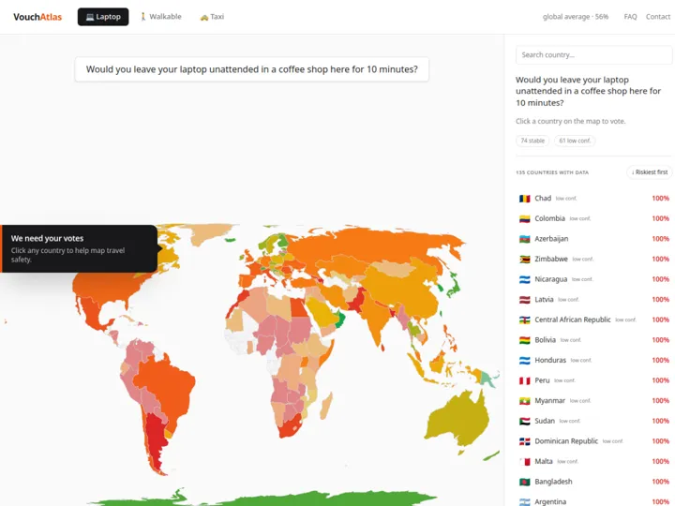Click inside the Search country field

pos(593,55)
